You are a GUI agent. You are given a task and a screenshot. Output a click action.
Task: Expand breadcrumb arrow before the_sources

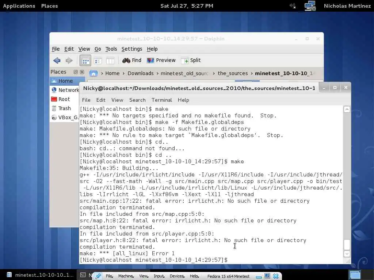click(214, 73)
